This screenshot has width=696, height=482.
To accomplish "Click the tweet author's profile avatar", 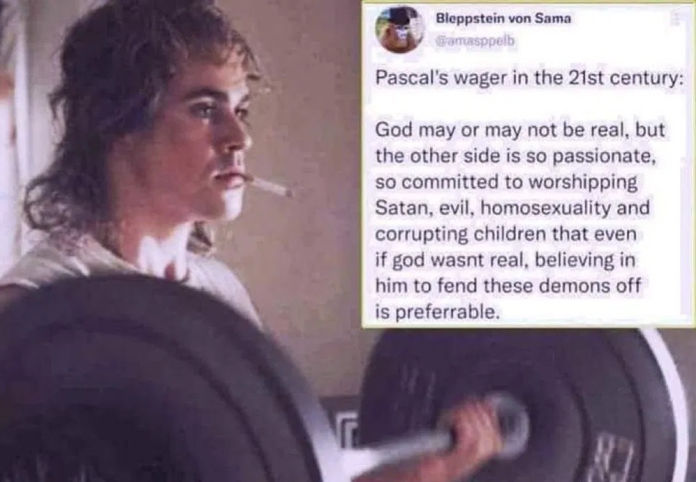I will [x=399, y=29].
